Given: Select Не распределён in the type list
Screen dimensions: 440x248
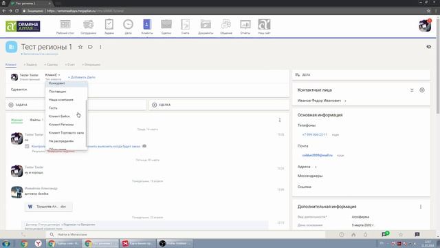Looking at the screenshot, I should point(66,141).
